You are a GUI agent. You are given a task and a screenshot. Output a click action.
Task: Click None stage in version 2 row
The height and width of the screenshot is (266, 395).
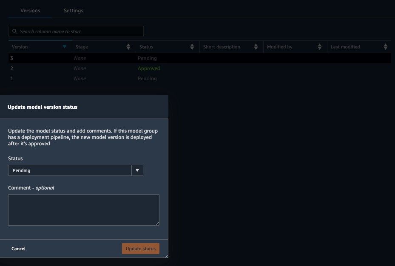(x=80, y=68)
